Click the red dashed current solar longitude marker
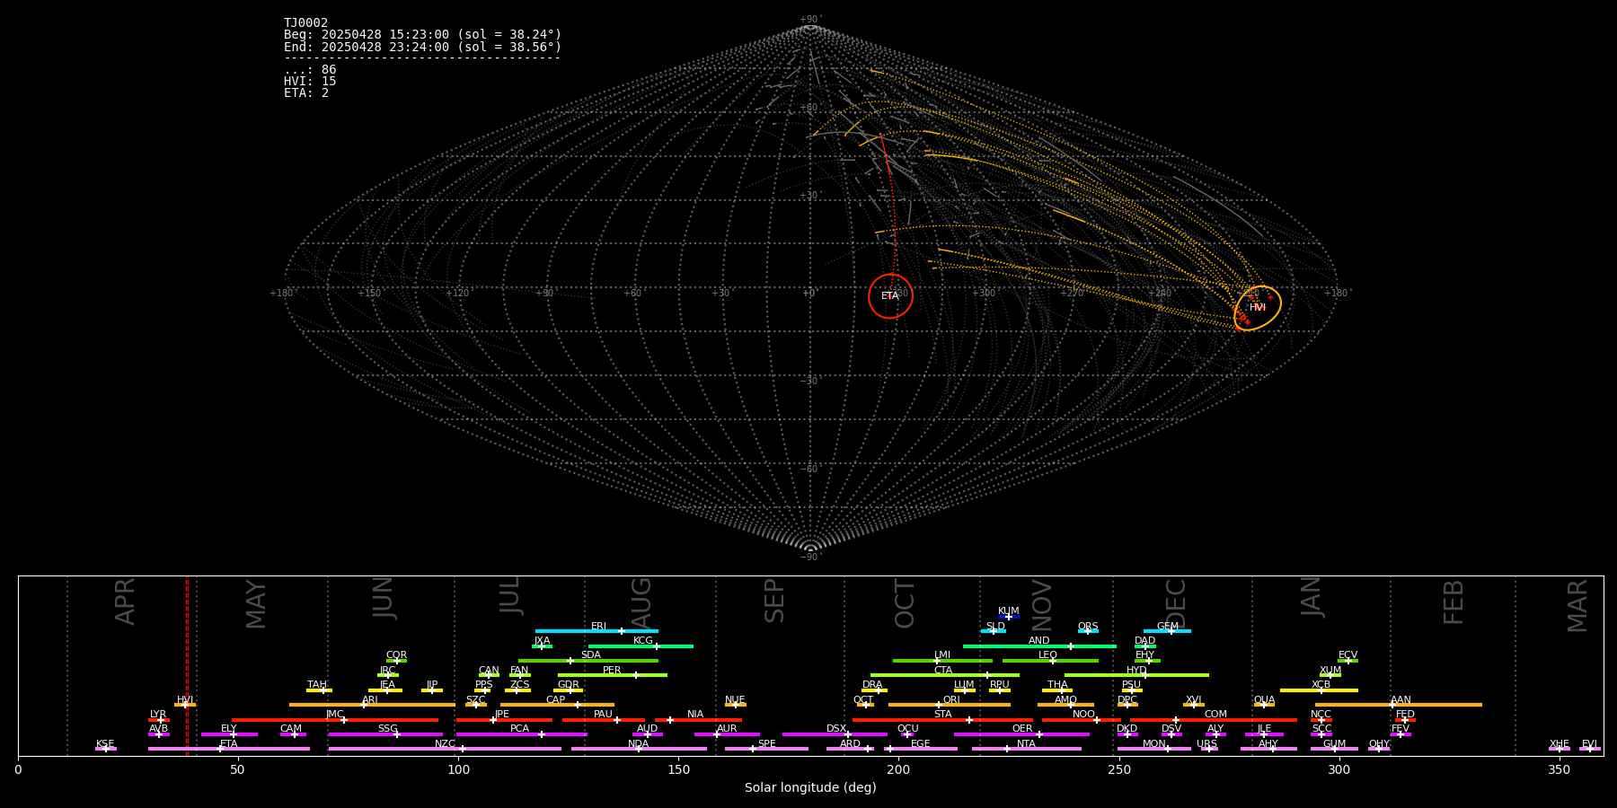Viewport: 1617px width, 808px height. pyautogui.click(x=187, y=665)
